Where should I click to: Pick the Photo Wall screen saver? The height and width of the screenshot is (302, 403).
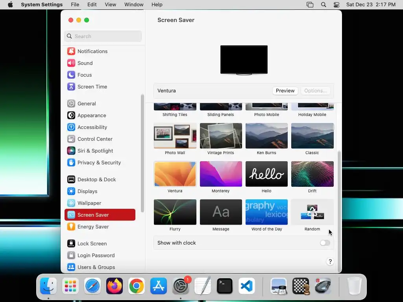[175, 136]
